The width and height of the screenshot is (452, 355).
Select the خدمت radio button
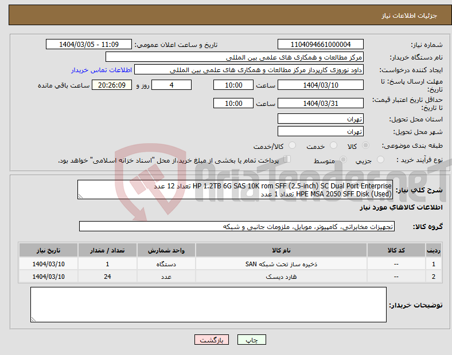pos(333,145)
